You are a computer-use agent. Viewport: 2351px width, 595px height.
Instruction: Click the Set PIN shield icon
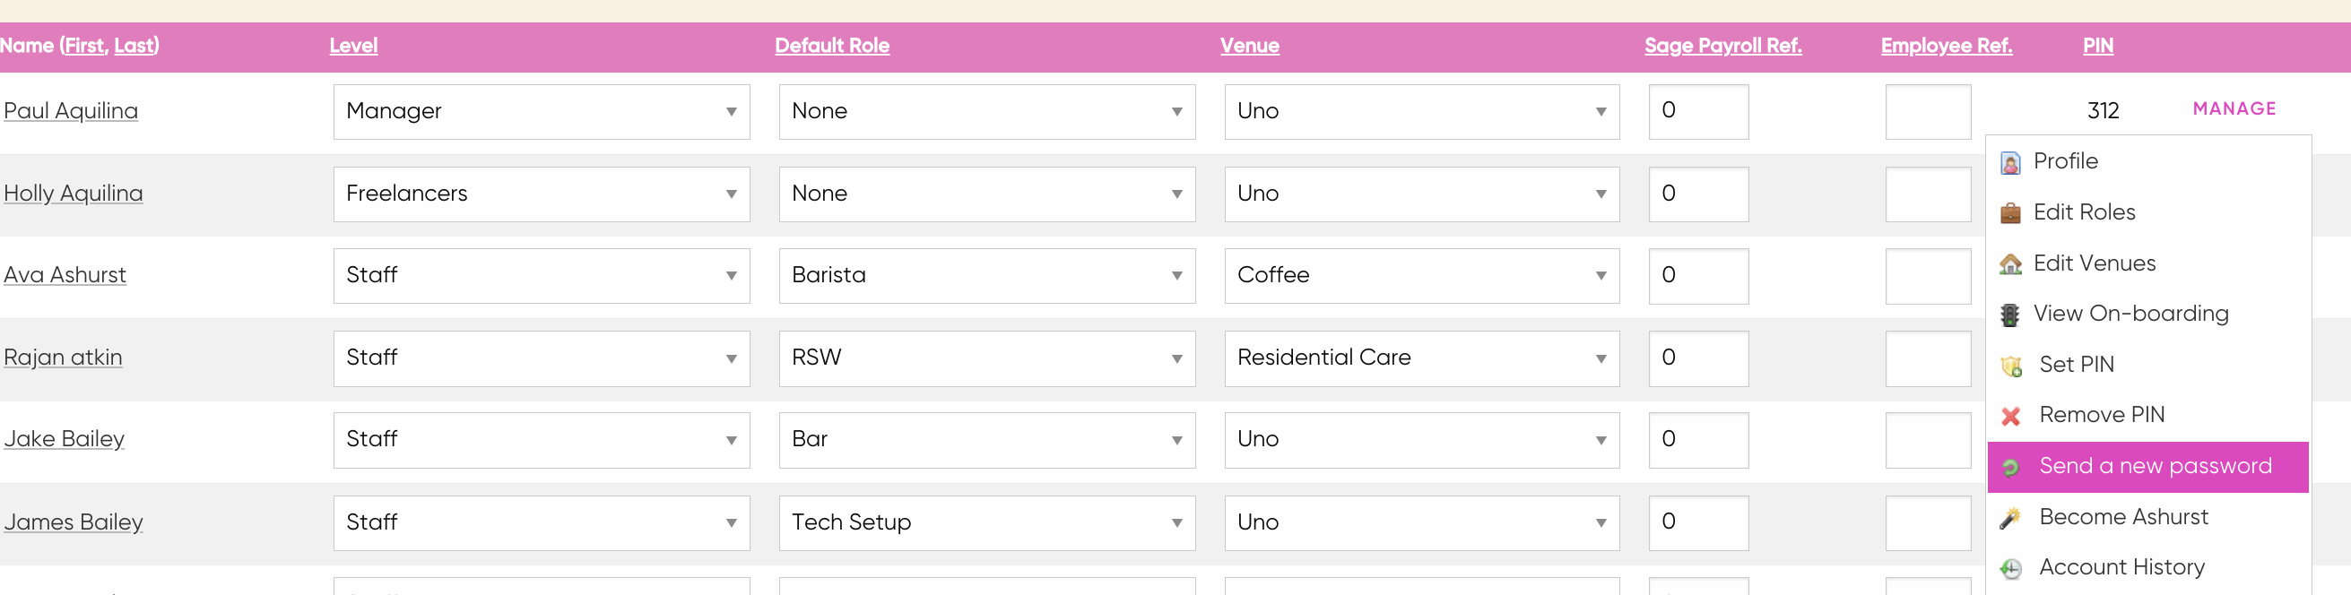click(x=2010, y=366)
